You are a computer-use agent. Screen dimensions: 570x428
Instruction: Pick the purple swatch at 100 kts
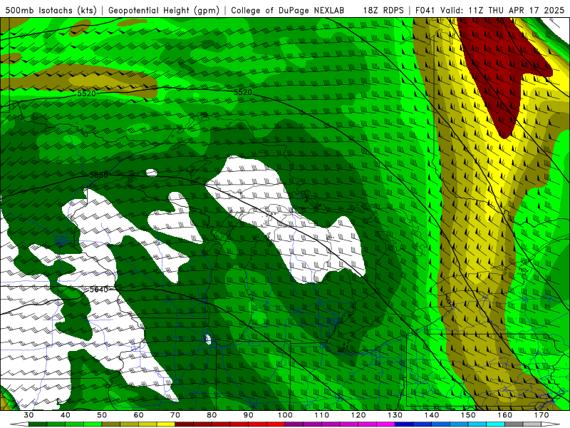pyautogui.click(x=294, y=424)
